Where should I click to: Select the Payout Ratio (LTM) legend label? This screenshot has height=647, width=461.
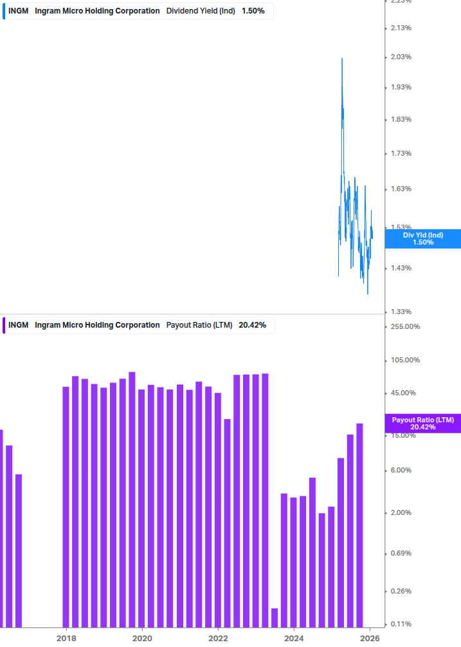pyautogui.click(x=199, y=325)
